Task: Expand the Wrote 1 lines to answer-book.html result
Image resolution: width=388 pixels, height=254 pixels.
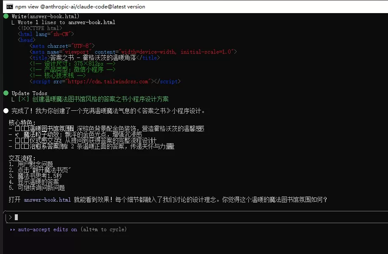Action: (66, 22)
